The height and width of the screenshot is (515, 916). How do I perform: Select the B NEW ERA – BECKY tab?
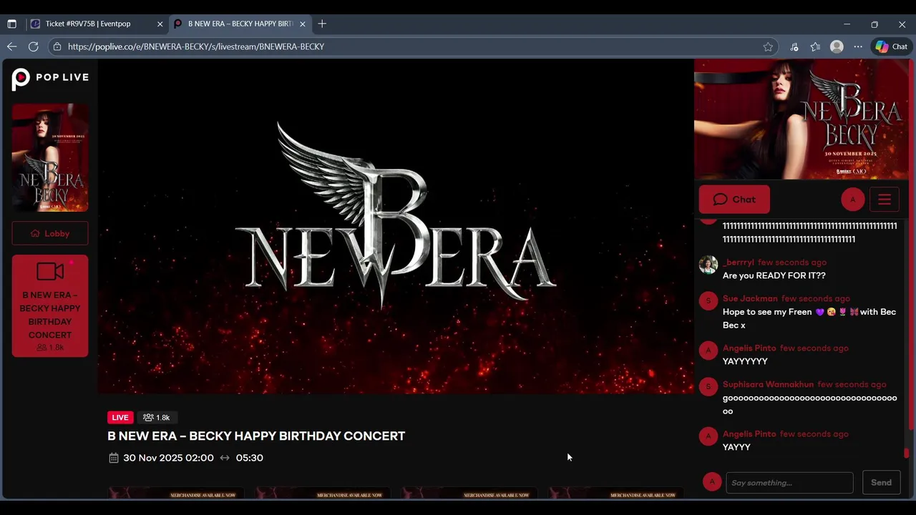(x=240, y=24)
